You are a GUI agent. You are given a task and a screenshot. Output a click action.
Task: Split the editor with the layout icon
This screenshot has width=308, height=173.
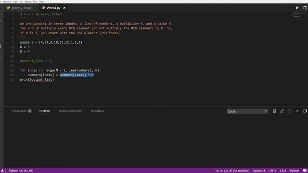pyautogui.click(x=305, y=8)
